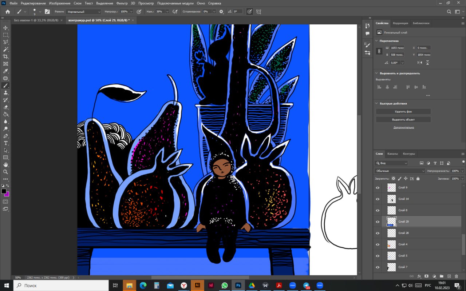The height and width of the screenshot is (291, 466).
Task: Select the Crop tool
Action: [x=5, y=56]
